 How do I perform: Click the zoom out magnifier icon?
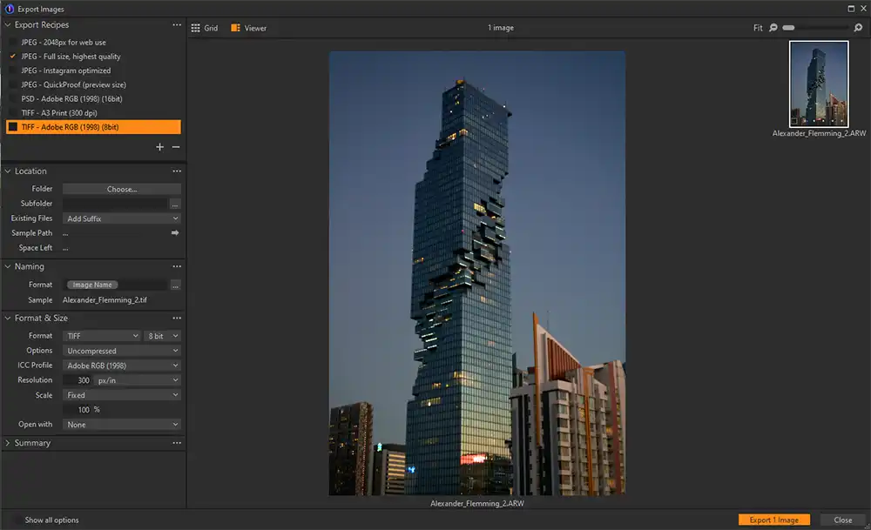(x=773, y=27)
